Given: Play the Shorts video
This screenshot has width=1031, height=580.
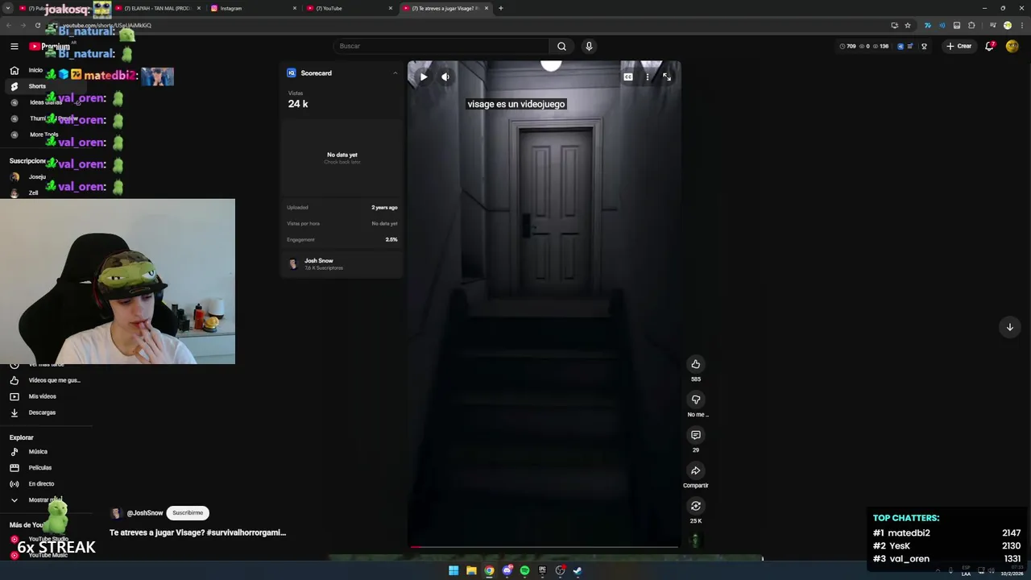Looking at the screenshot, I should click(424, 77).
